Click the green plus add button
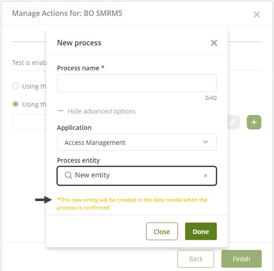274x271 pixels. (254, 123)
